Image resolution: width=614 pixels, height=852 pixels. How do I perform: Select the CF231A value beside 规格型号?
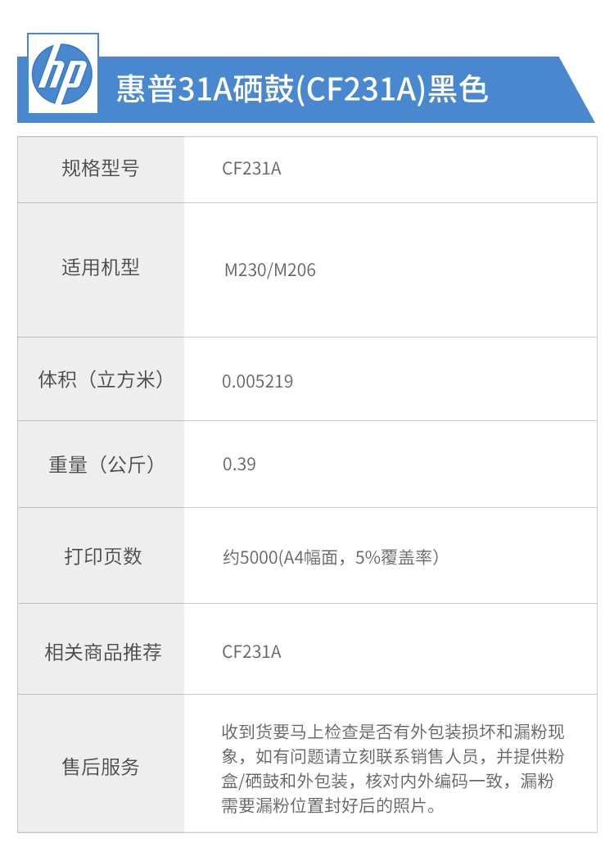click(x=251, y=169)
